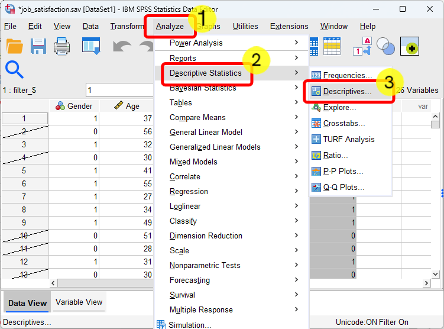Open the Extensions menu

coord(289,27)
